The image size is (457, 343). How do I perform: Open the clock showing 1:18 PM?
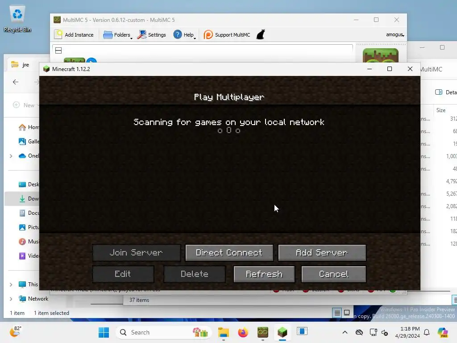coord(407,332)
